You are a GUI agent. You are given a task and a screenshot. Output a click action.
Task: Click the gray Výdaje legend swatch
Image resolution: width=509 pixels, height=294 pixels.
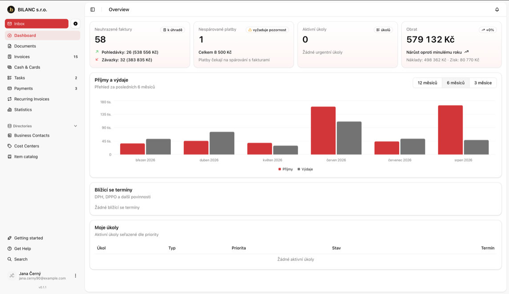[299, 169]
